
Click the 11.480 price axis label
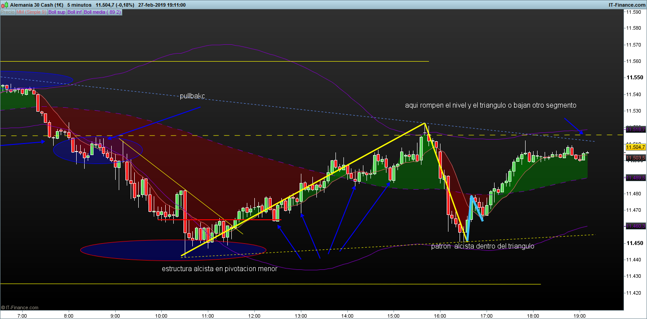tap(635, 194)
